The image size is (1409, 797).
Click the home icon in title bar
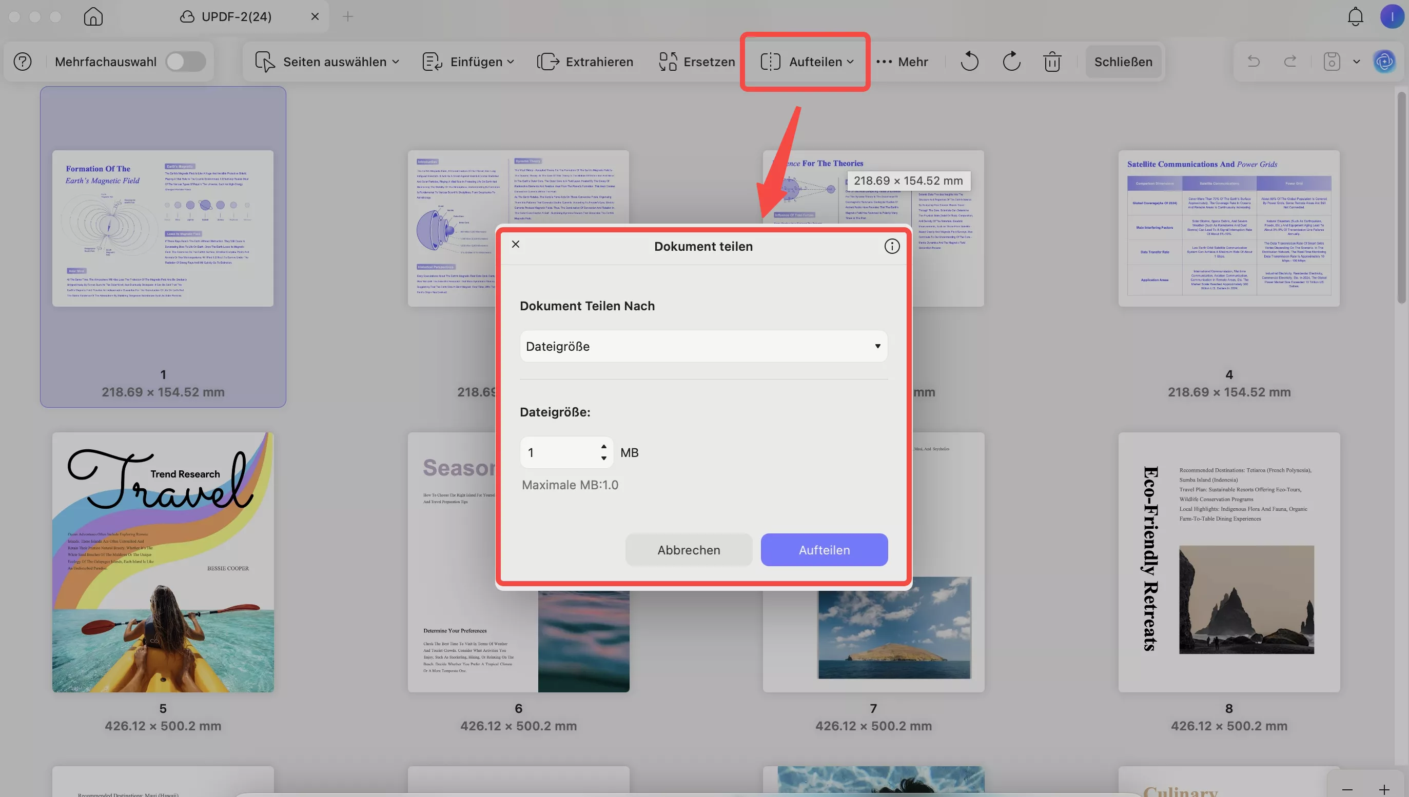[93, 16]
